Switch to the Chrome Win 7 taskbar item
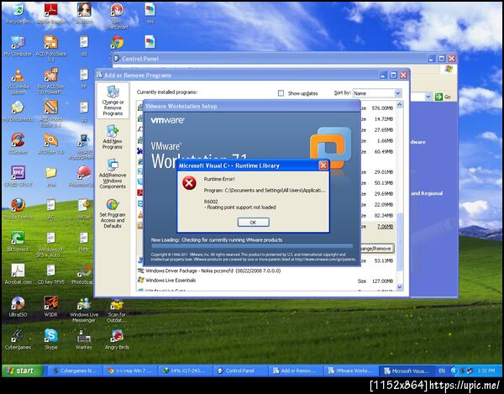Screen dimensions: 504x394 (x=130, y=370)
